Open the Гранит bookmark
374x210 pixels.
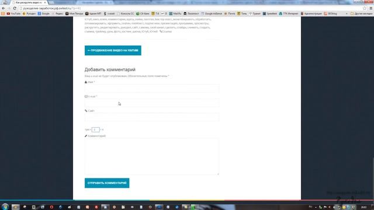point(255,13)
